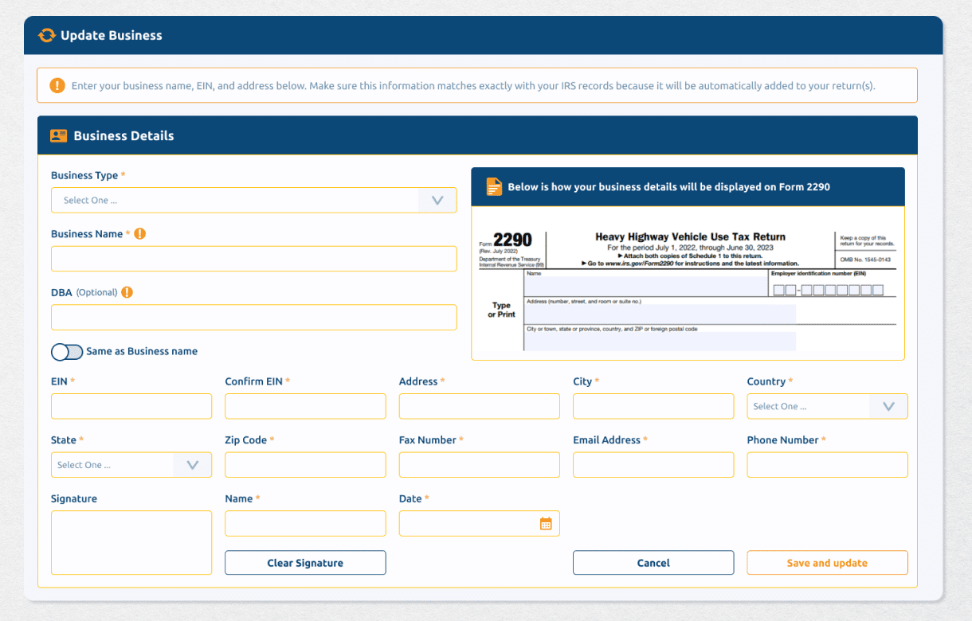Open the State select dropdown
Screen dimensions: 972x621
(x=131, y=465)
